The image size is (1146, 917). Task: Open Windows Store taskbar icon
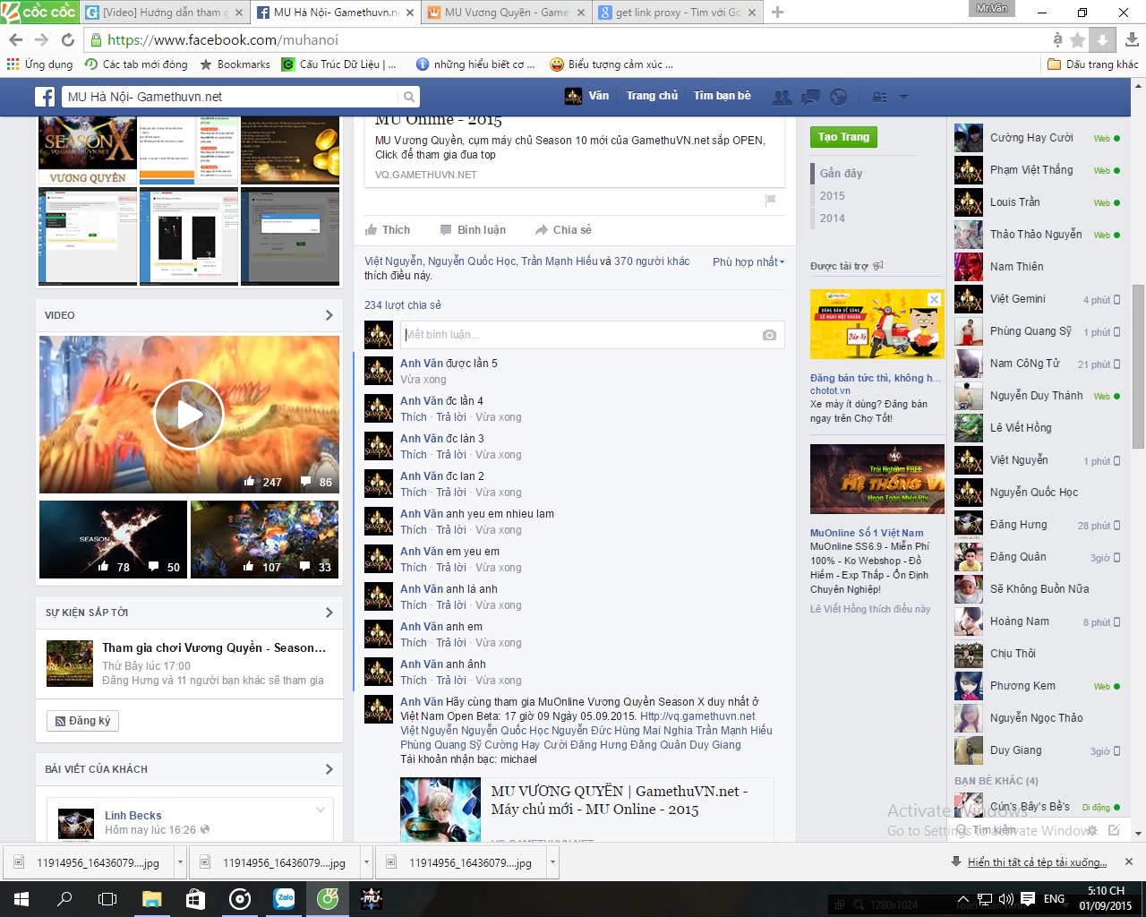[x=195, y=899]
